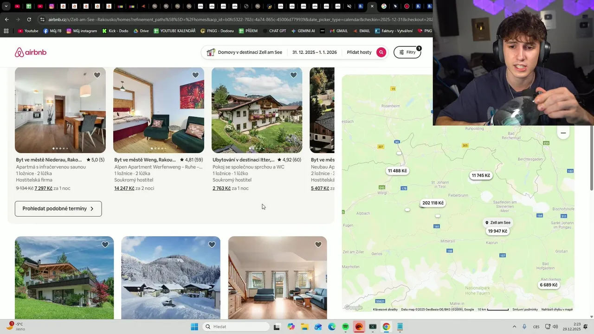Open the CHAT GPT bookmark

274,31
